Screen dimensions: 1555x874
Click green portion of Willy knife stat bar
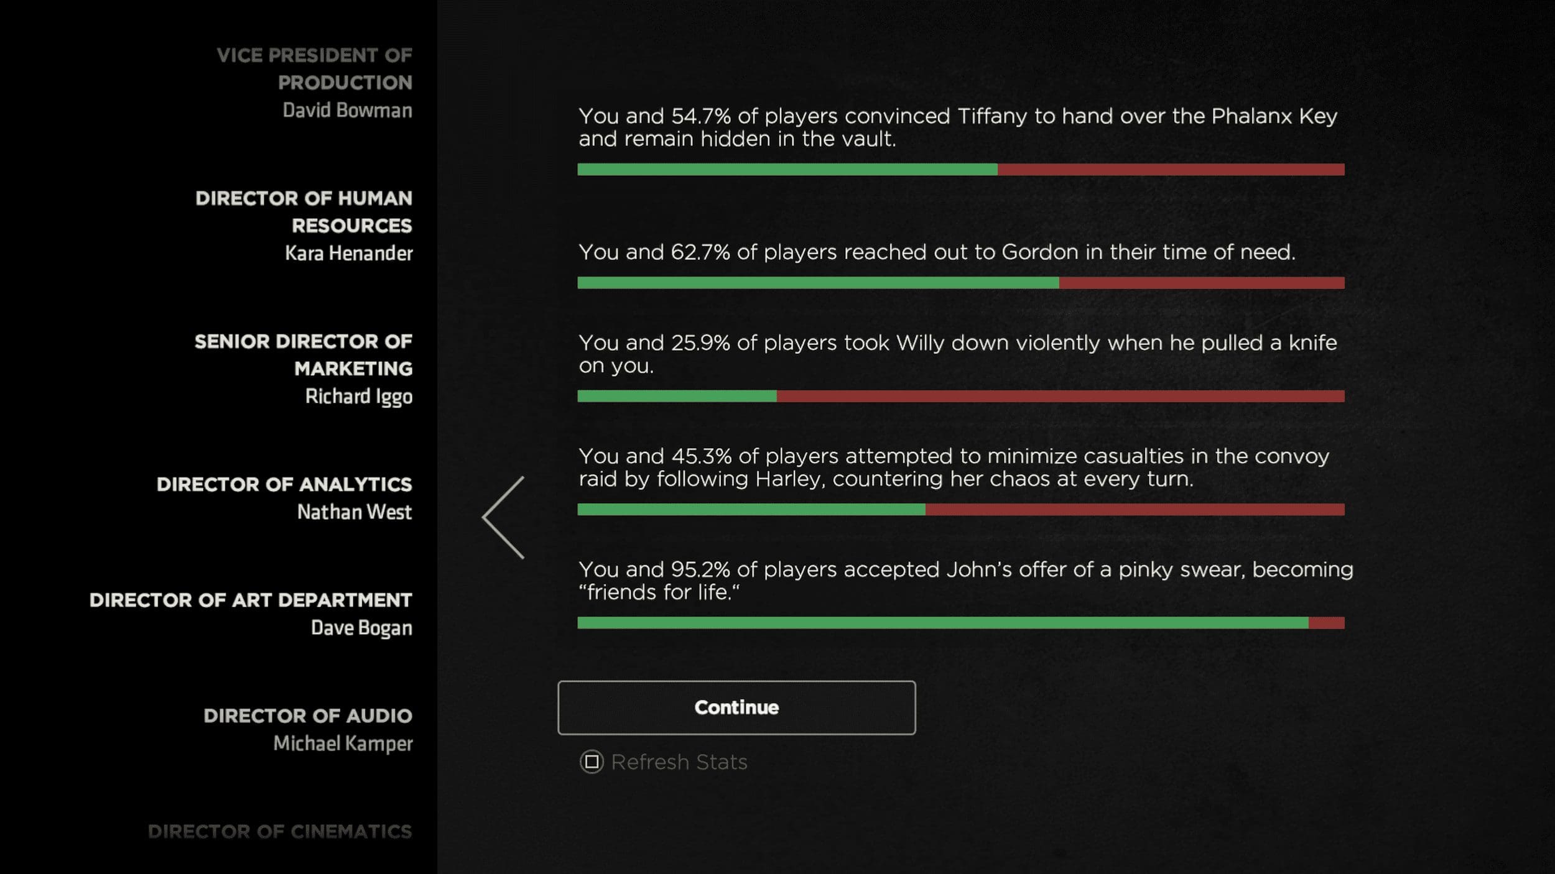[x=677, y=397]
